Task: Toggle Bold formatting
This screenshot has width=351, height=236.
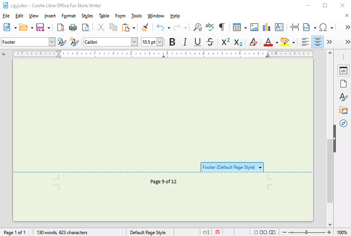Action: [x=172, y=42]
